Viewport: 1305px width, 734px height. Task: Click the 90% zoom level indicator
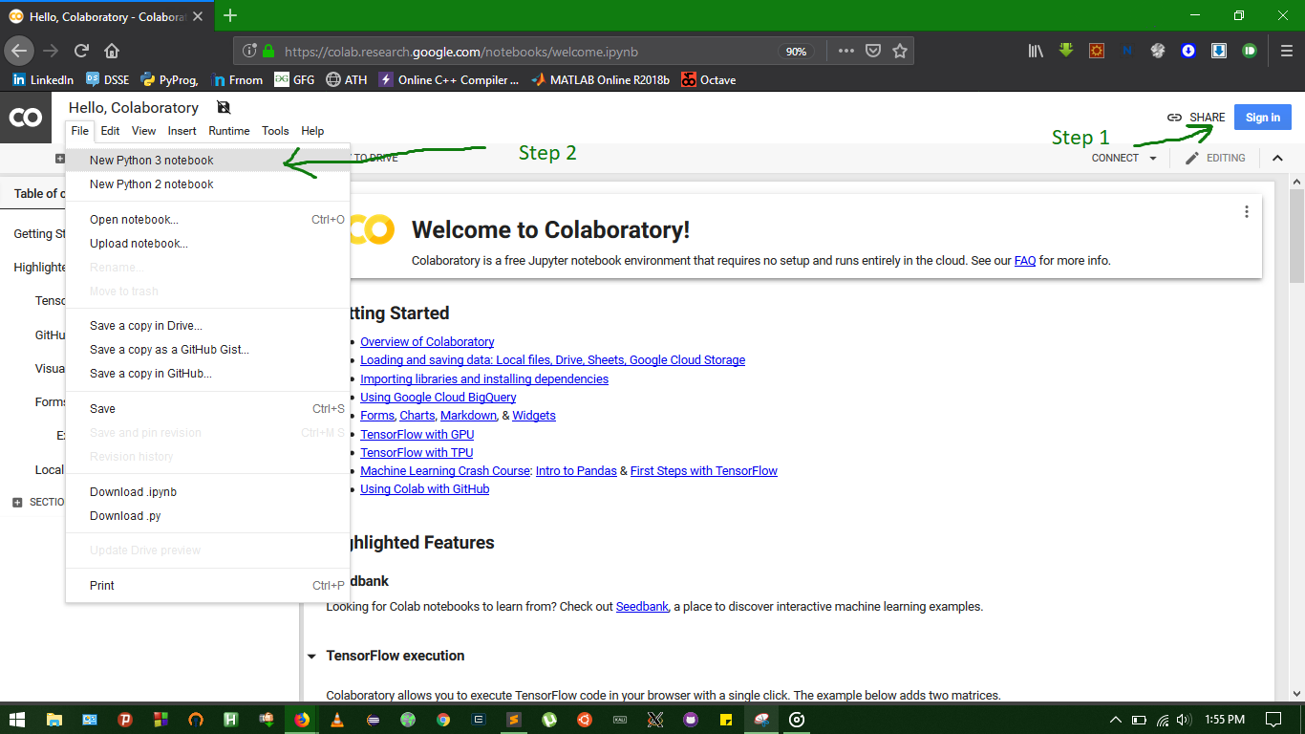tap(796, 52)
